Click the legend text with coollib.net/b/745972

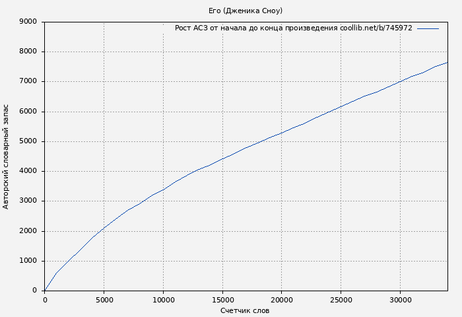[293, 28]
